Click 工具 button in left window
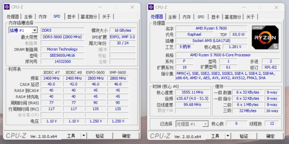 tap(71, 136)
